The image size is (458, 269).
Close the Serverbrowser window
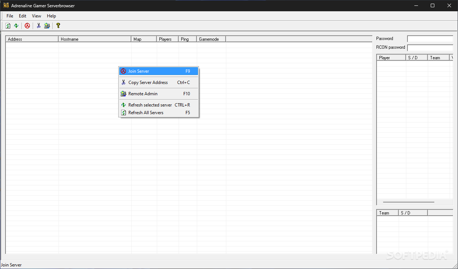449,5
